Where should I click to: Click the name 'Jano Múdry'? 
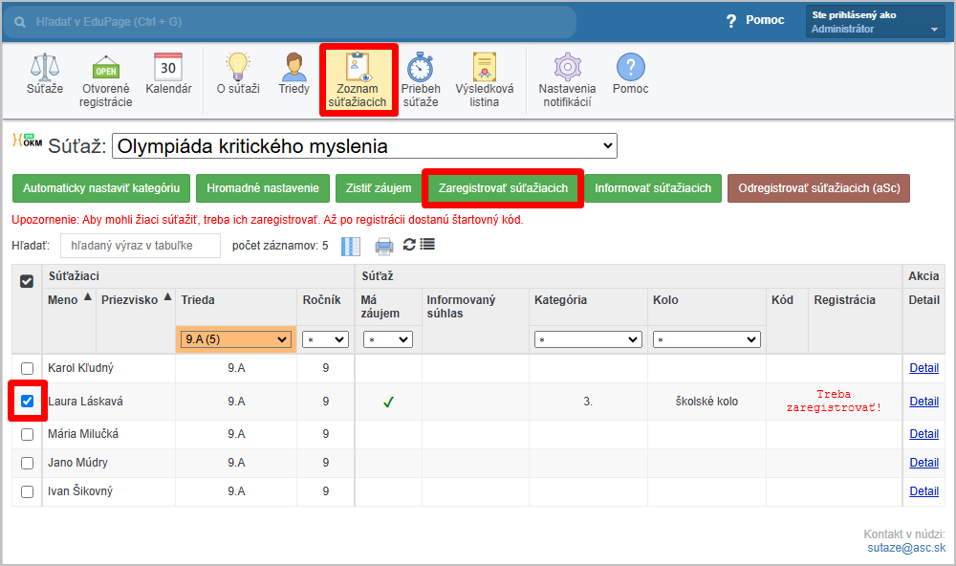pyautogui.click(x=77, y=463)
